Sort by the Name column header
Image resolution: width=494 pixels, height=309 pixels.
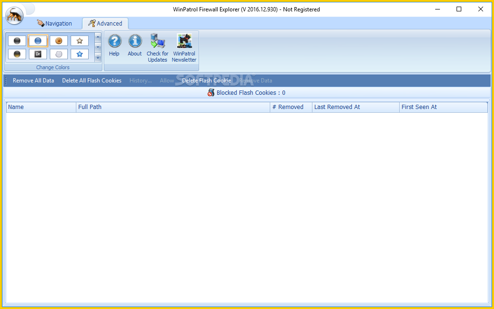click(x=41, y=107)
